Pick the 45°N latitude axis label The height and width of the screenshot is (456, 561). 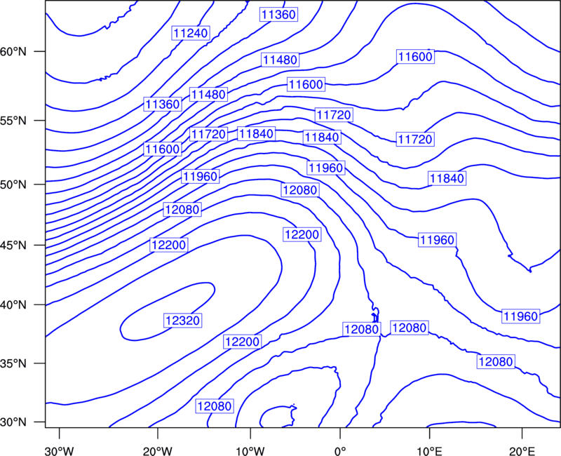(x=13, y=246)
